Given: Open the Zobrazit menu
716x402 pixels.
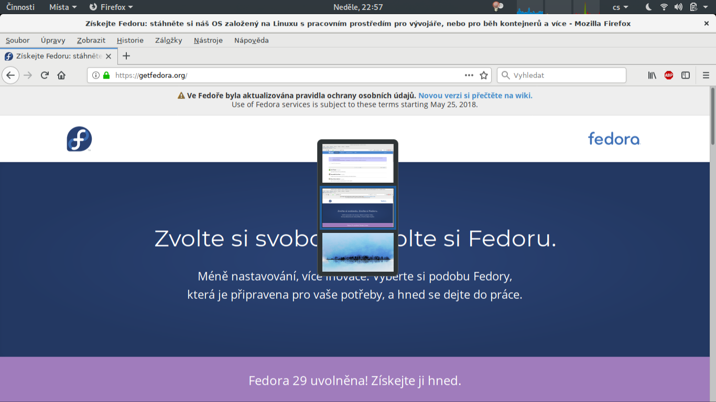Looking at the screenshot, I should tap(91, 40).
